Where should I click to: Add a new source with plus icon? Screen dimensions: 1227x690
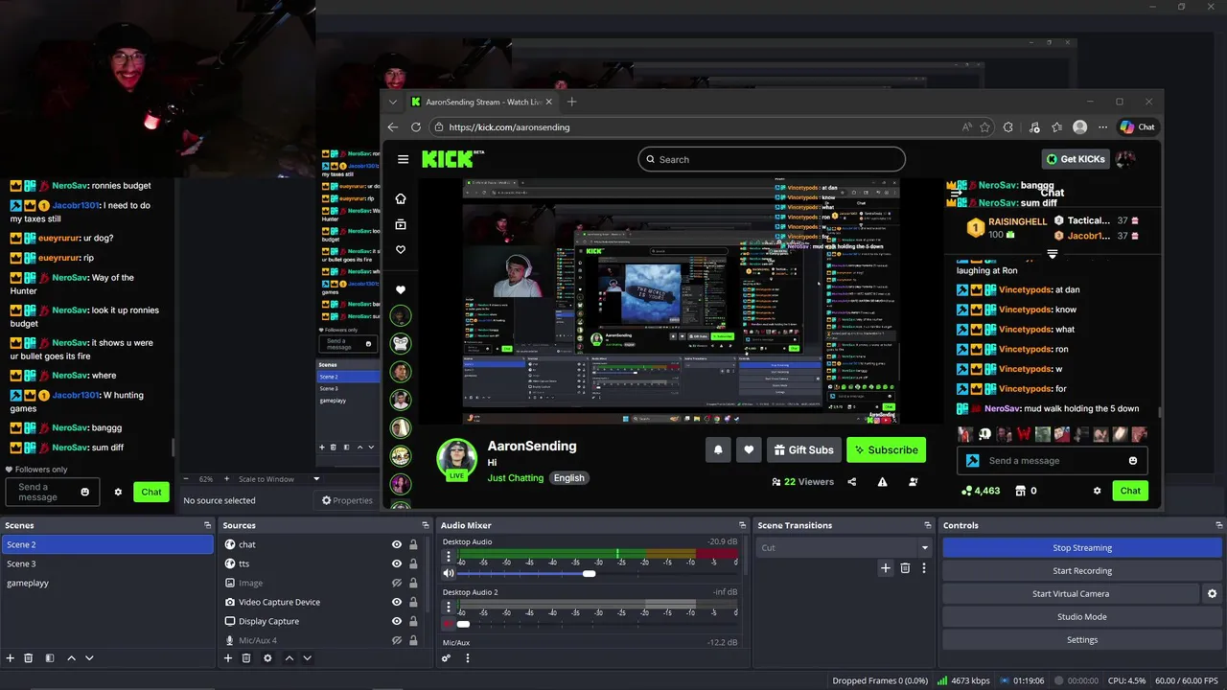(x=228, y=658)
